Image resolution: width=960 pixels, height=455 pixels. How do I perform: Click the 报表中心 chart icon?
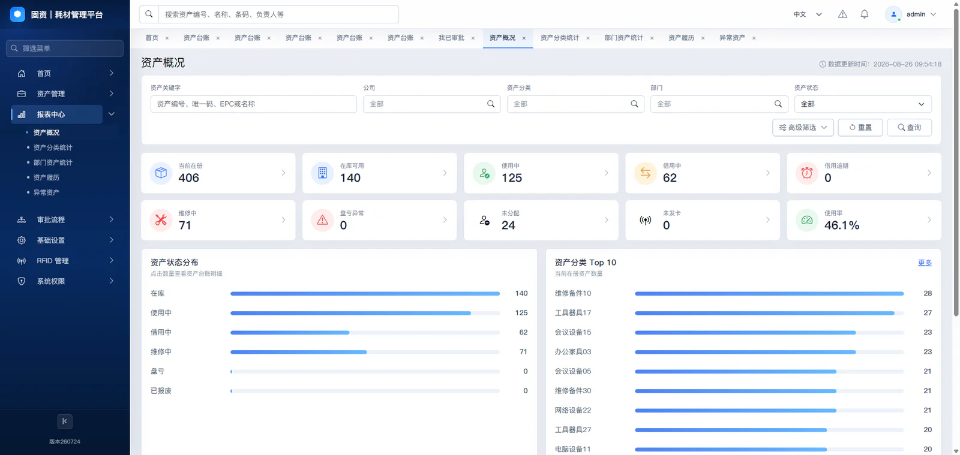coord(22,114)
